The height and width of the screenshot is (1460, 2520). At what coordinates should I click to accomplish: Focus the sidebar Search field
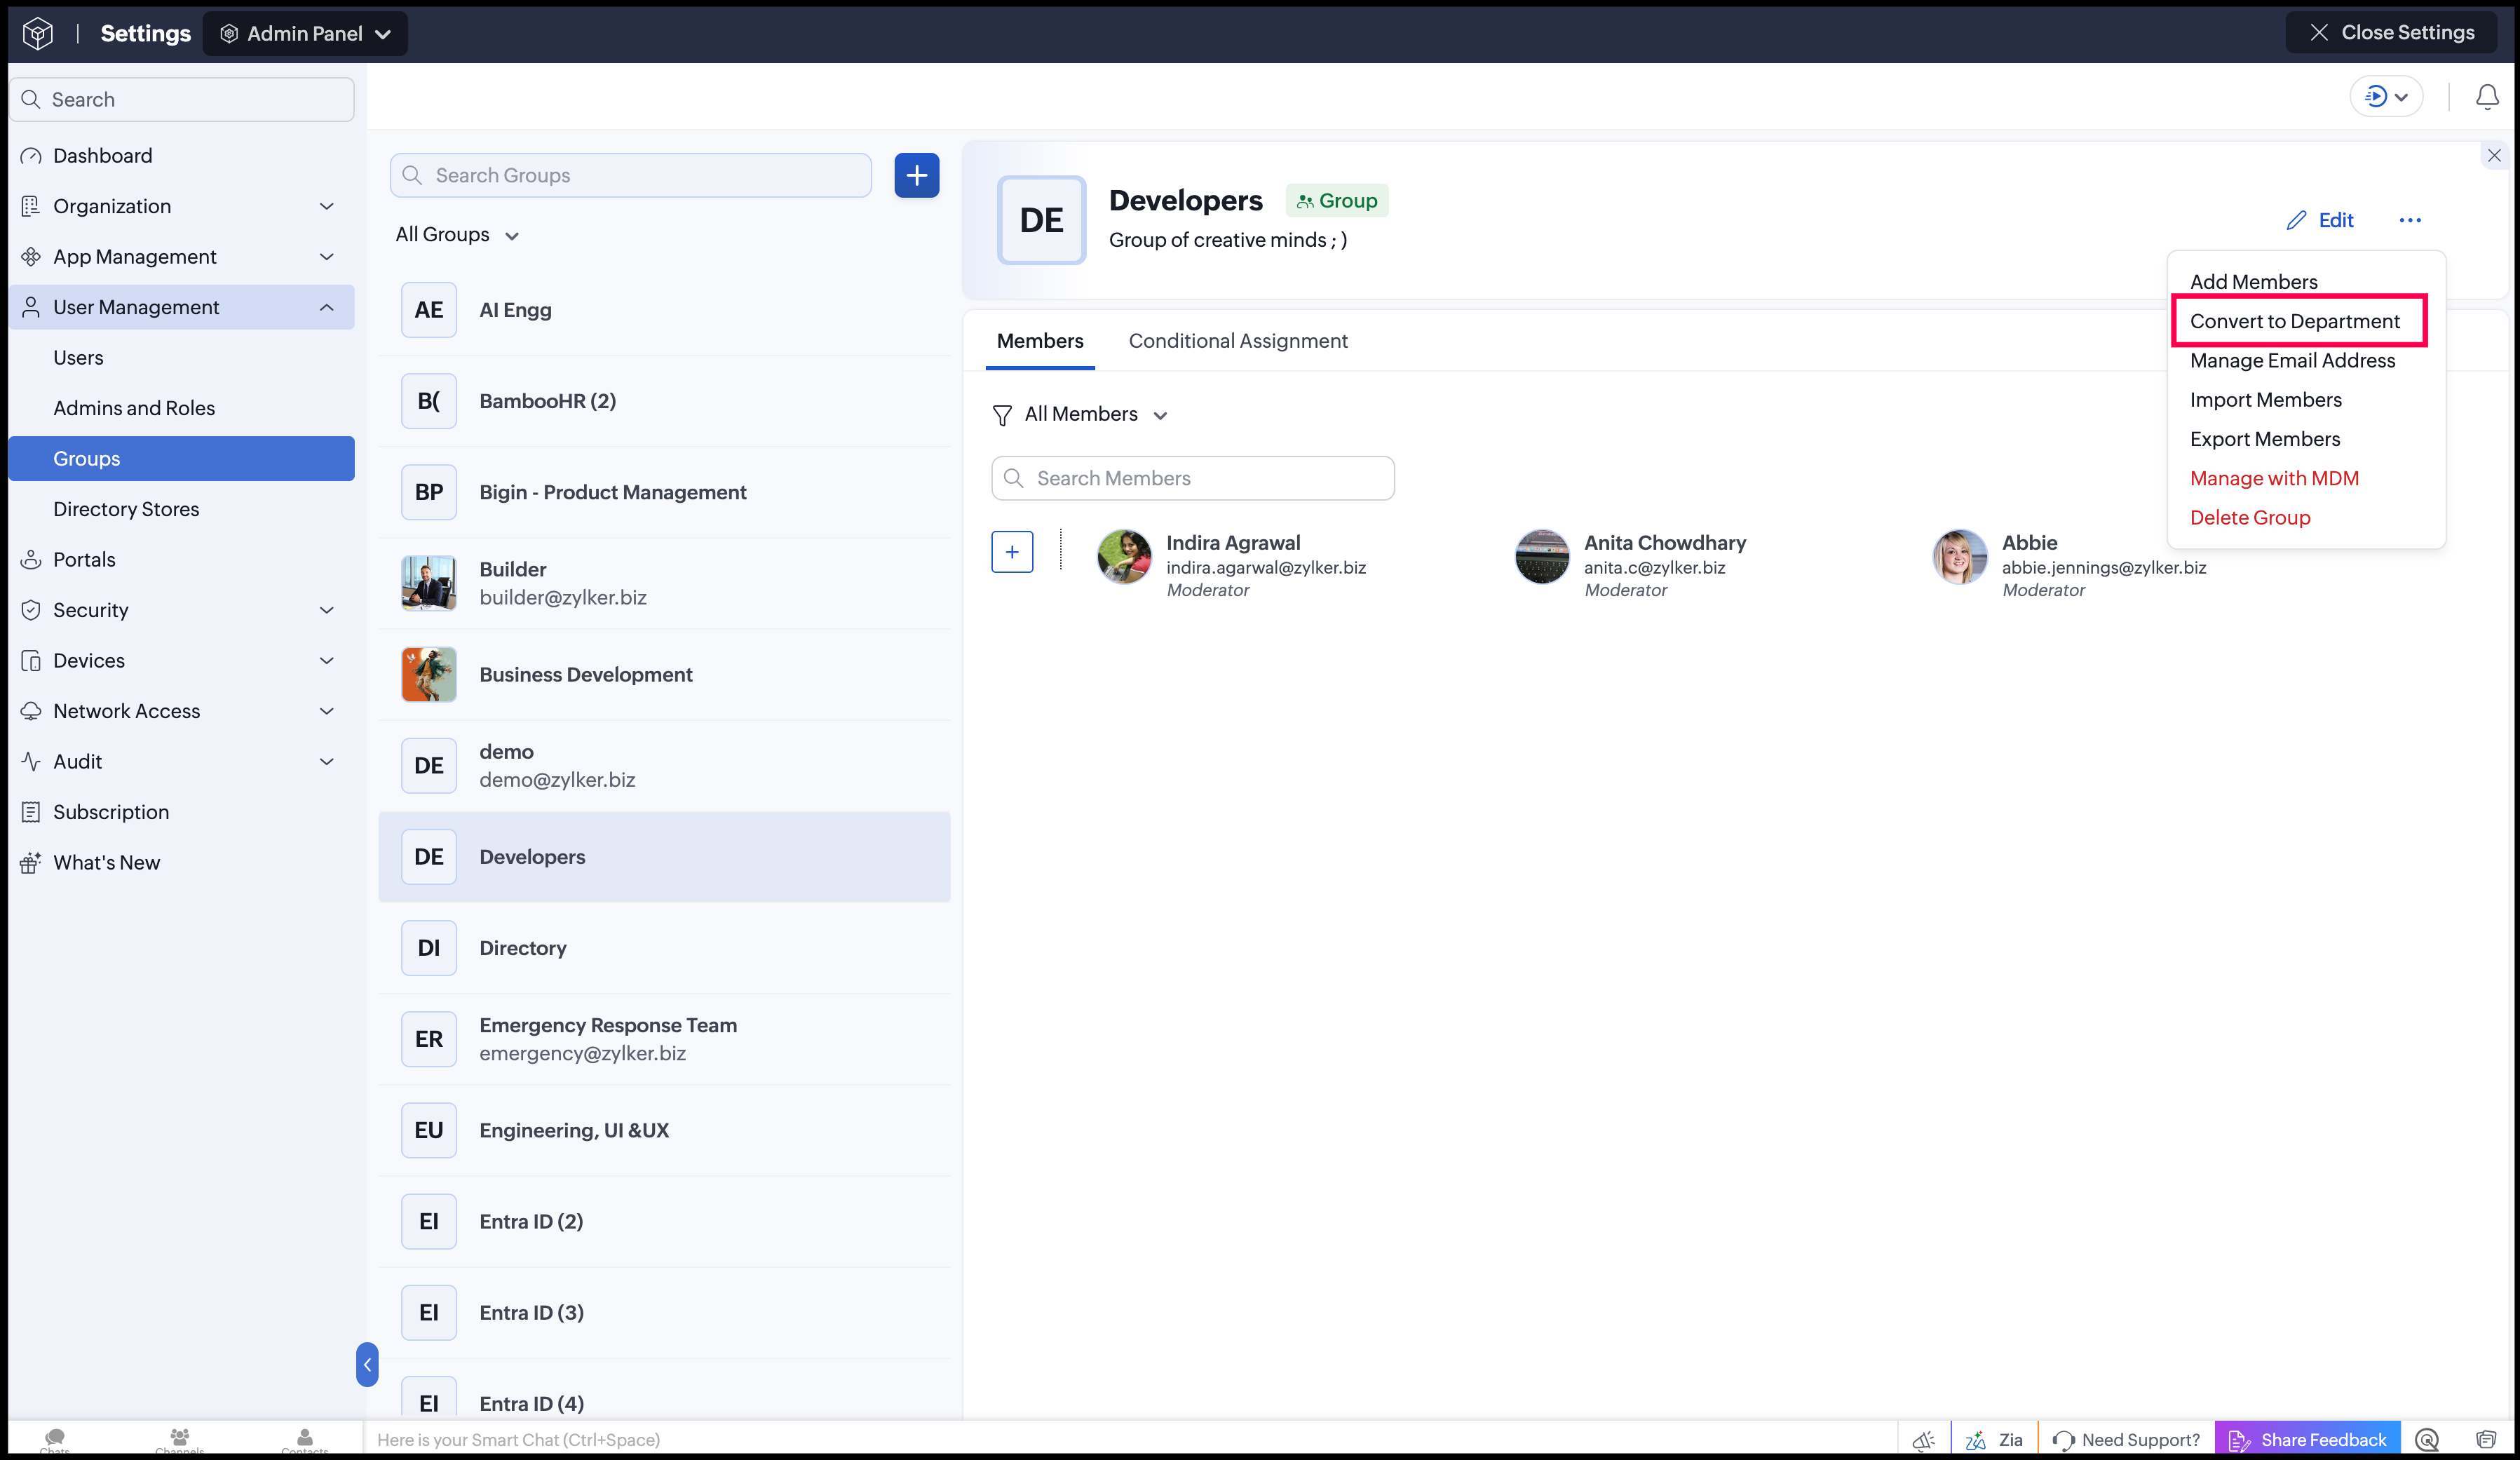(182, 100)
